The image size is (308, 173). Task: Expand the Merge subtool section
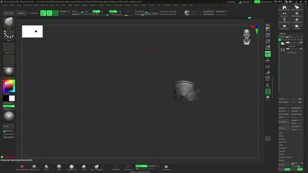click(282, 136)
